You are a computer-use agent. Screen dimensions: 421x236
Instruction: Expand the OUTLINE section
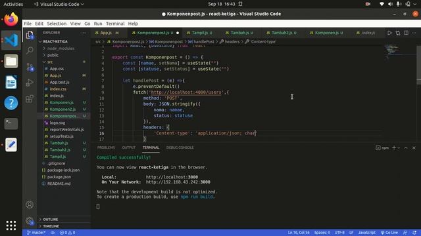coord(50,220)
